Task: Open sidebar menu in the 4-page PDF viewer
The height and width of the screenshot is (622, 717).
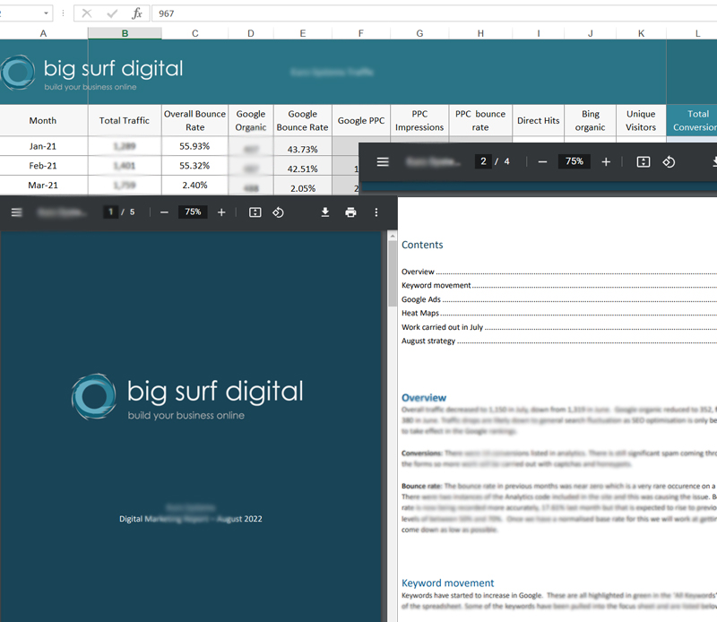Action: pos(383,162)
